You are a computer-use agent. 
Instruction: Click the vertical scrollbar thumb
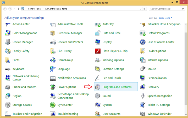click(x=186, y=69)
